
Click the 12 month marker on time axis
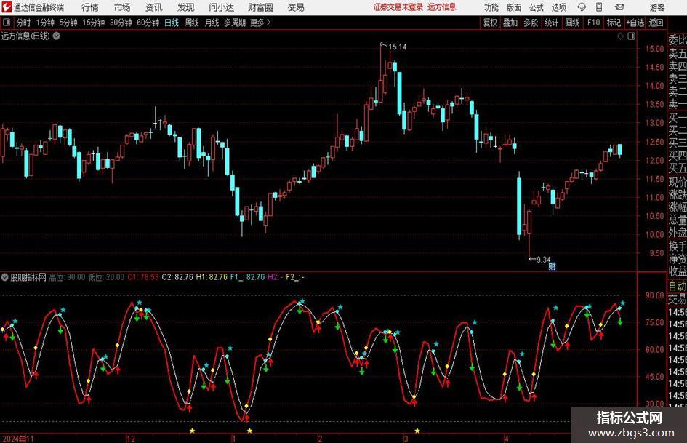coord(131,439)
